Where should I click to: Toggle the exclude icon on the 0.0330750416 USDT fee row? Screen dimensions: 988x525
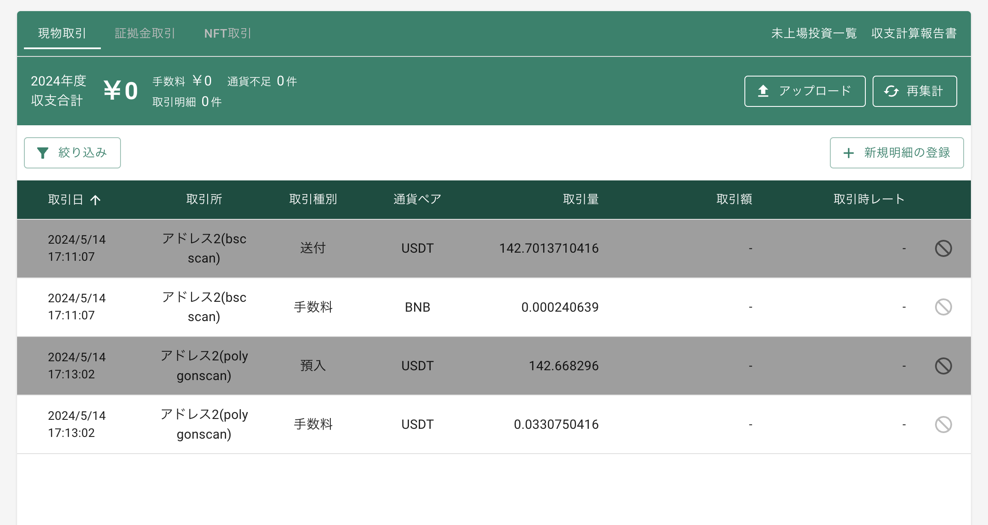943,425
